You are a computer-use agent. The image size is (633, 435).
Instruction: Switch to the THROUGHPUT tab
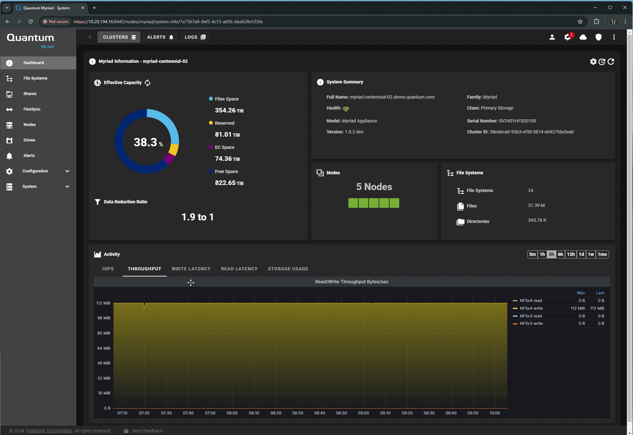tap(145, 269)
